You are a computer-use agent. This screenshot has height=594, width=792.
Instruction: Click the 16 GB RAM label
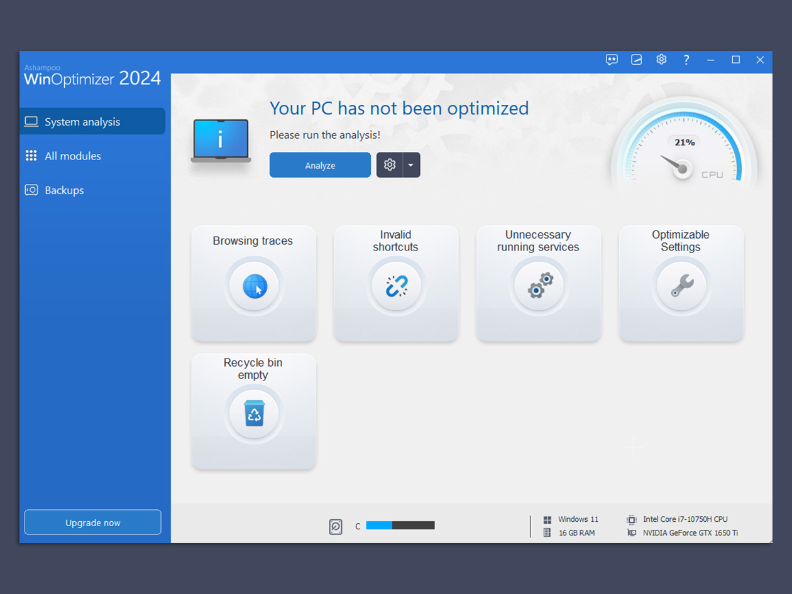(577, 533)
